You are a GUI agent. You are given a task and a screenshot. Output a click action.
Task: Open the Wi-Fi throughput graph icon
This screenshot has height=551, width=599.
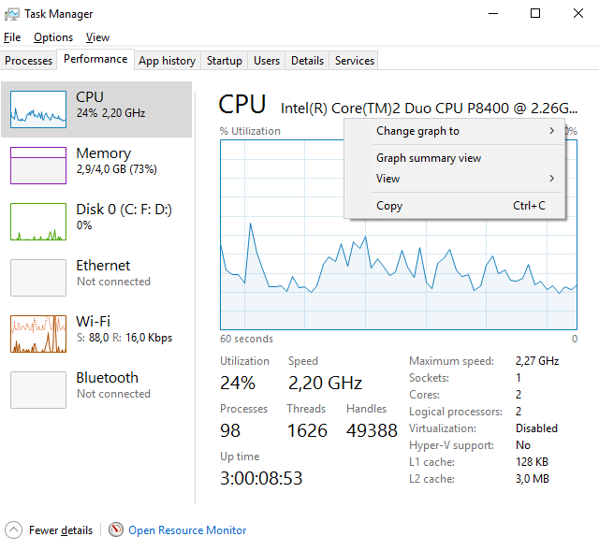(38, 334)
